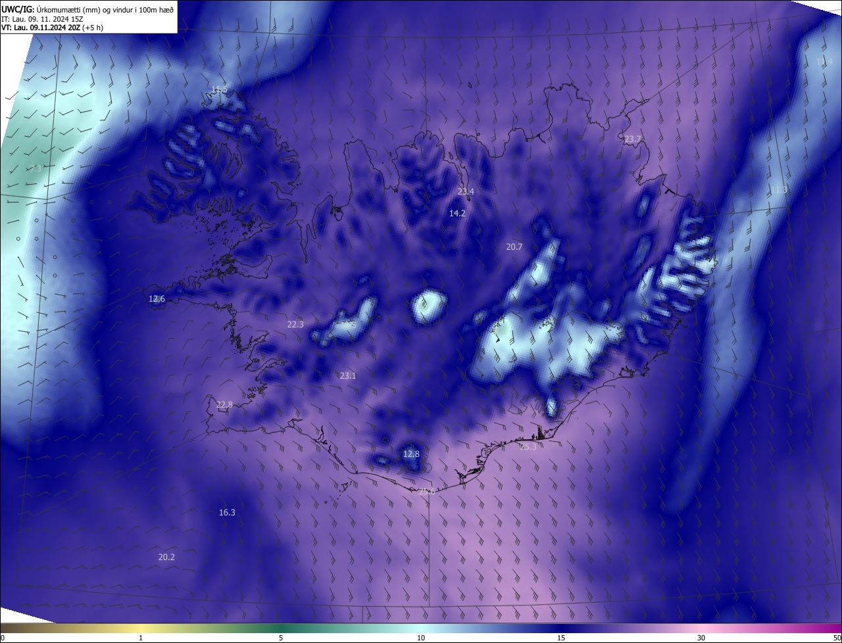Click the color scale at the 15 tick
Image resolution: width=842 pixels, height=643 pixels.
[561, 638]
